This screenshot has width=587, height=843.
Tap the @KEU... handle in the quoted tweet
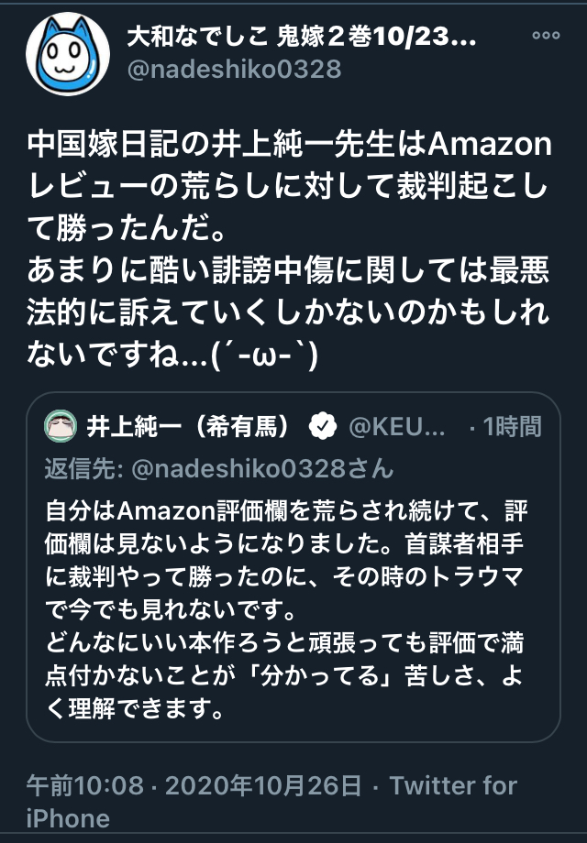[x=394, y=426]
